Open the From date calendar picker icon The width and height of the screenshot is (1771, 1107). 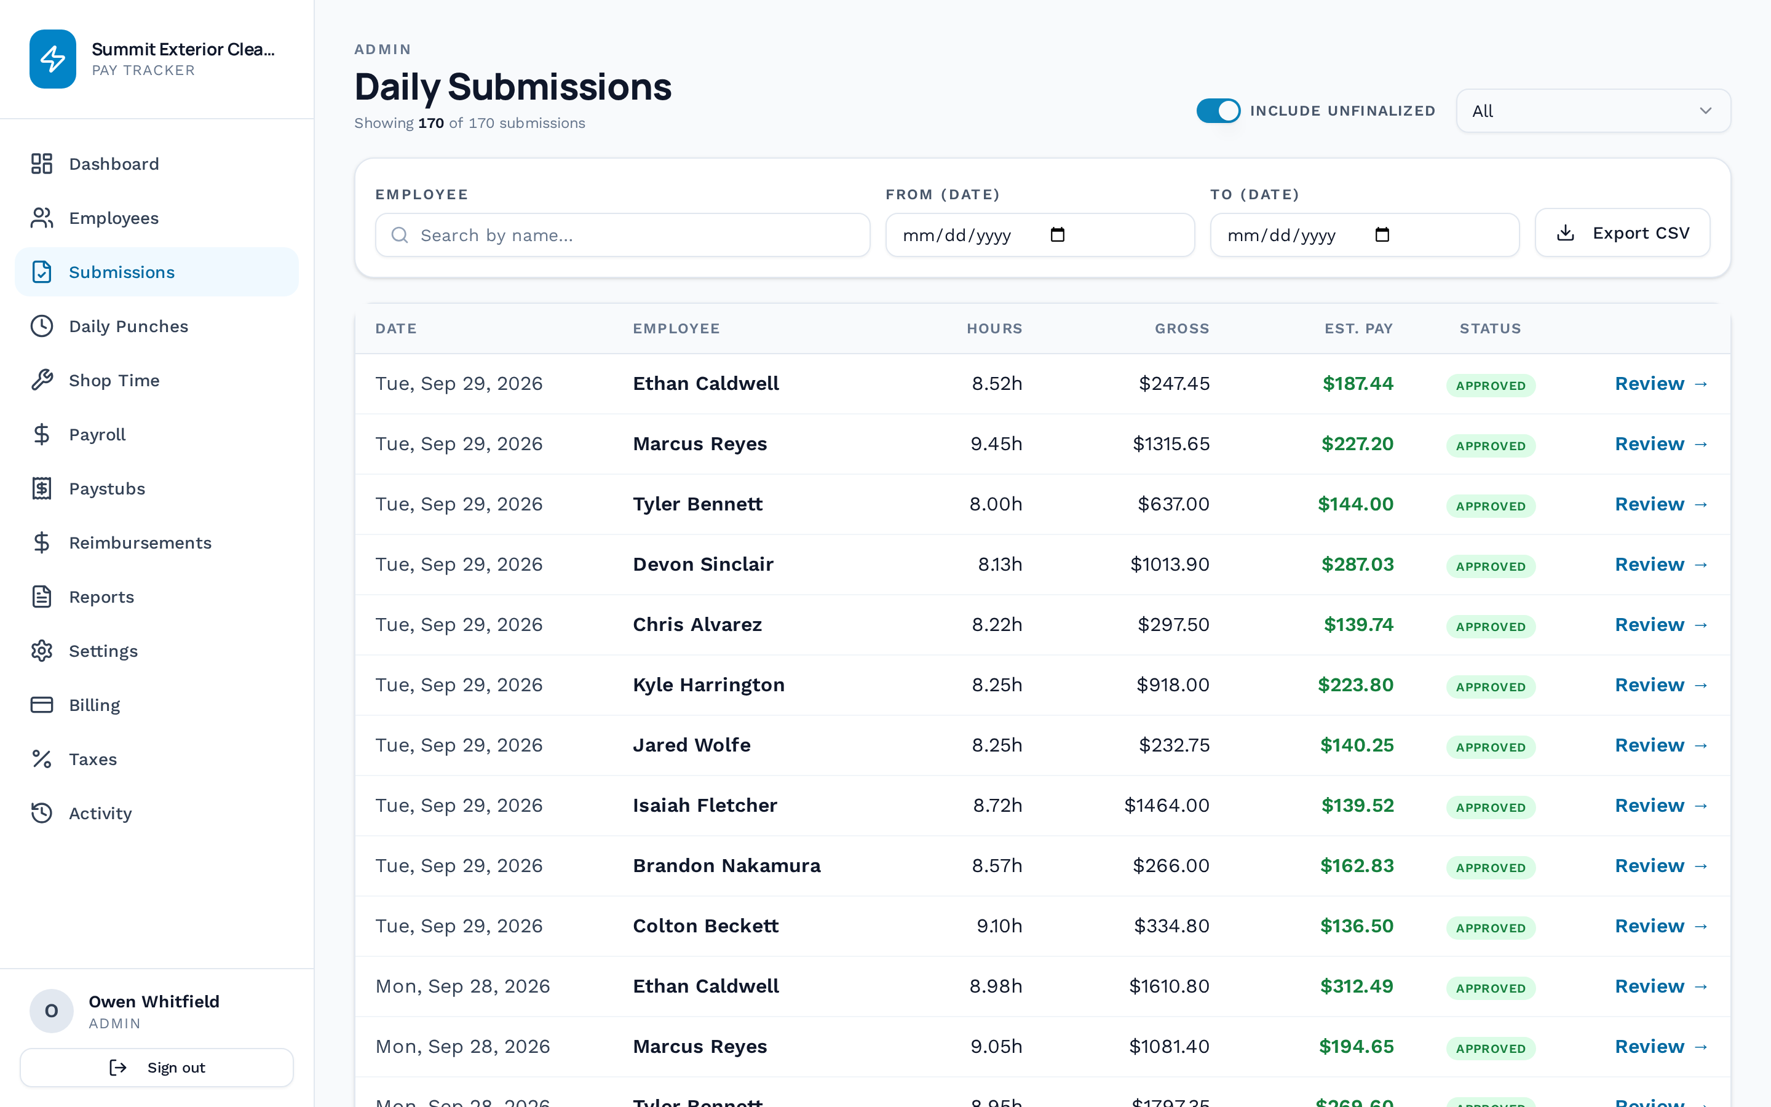(1058, 234)
